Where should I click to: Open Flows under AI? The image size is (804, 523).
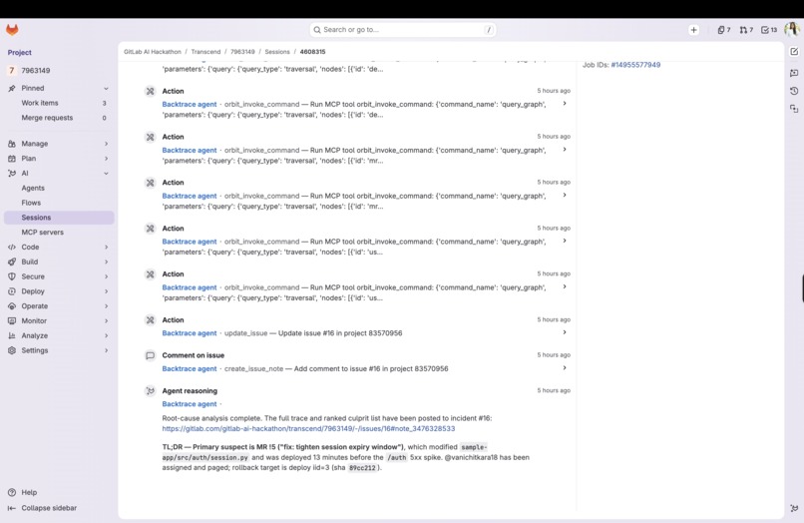59,203
